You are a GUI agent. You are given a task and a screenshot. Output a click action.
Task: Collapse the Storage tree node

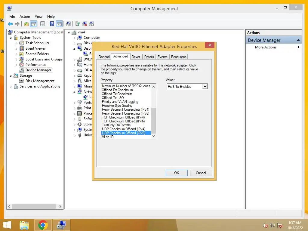click(11, 75)
